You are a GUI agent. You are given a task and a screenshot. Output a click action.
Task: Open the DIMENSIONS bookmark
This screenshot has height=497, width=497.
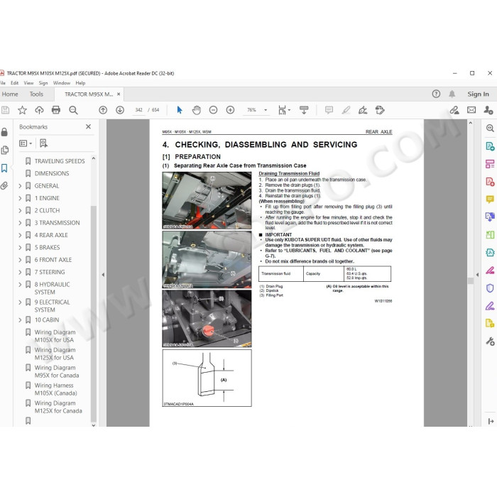coord(52,173)
